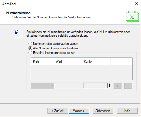Close the AdmTool dialog with X
The image size is (141, 117).
pyautogui.click(x=136, y=4)
